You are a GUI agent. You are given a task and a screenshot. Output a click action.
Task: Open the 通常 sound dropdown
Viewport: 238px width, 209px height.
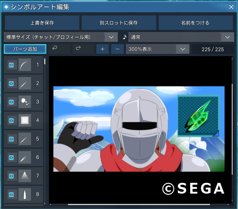pyautogui.click(x=181, y=37)
